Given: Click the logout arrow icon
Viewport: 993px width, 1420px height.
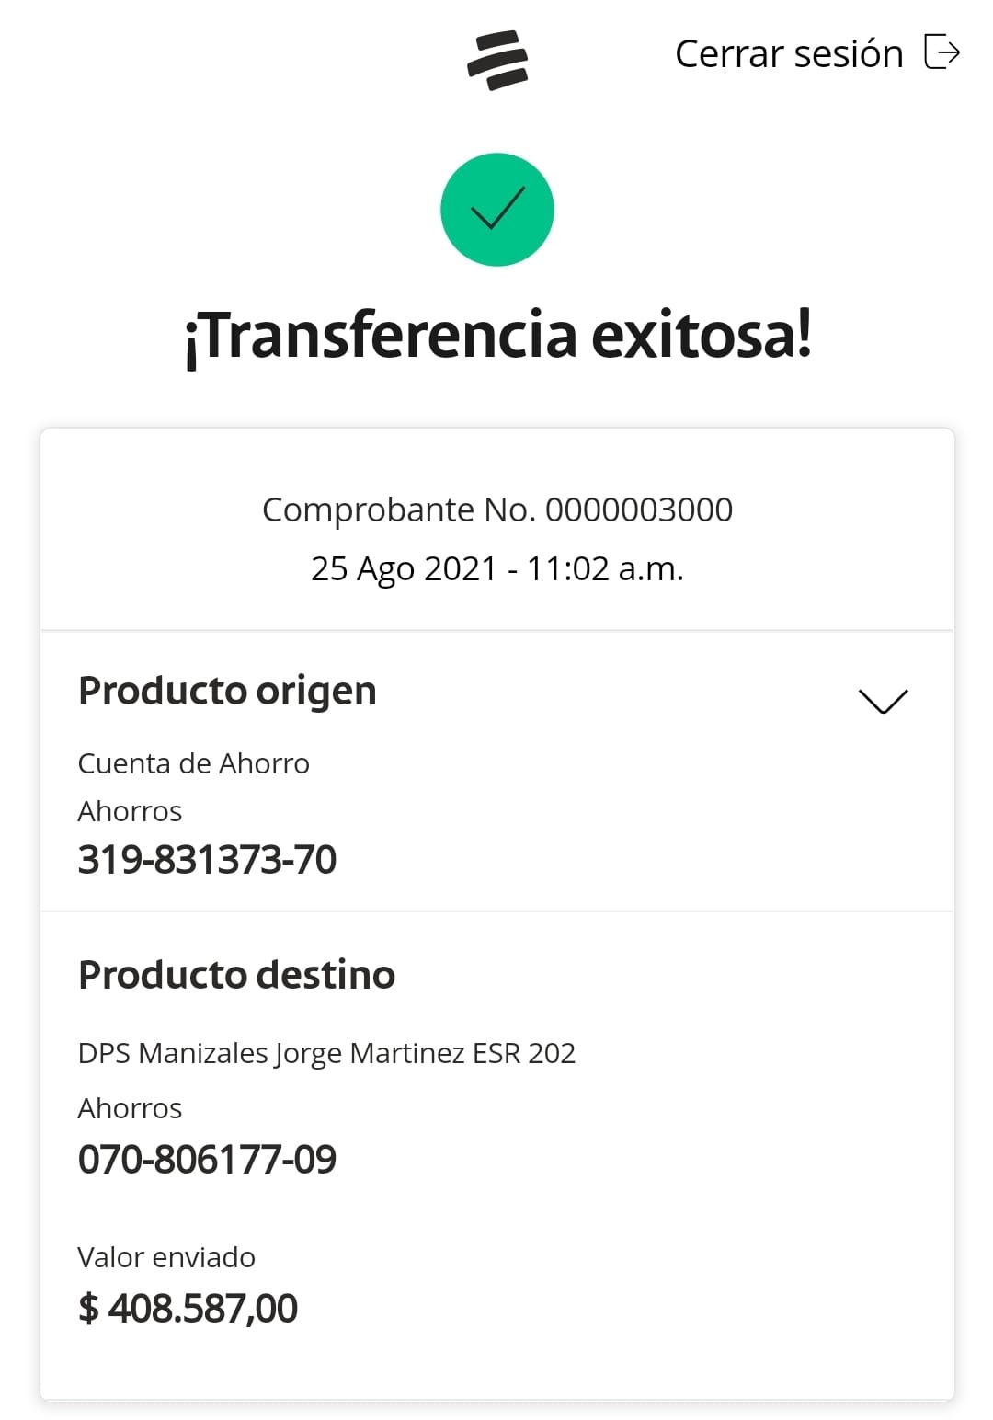Looking at the screenshot, I should [942, 52].
